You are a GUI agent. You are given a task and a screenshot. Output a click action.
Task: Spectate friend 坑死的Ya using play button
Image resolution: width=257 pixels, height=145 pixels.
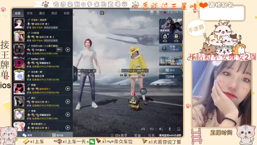click(x=68, y=50)
